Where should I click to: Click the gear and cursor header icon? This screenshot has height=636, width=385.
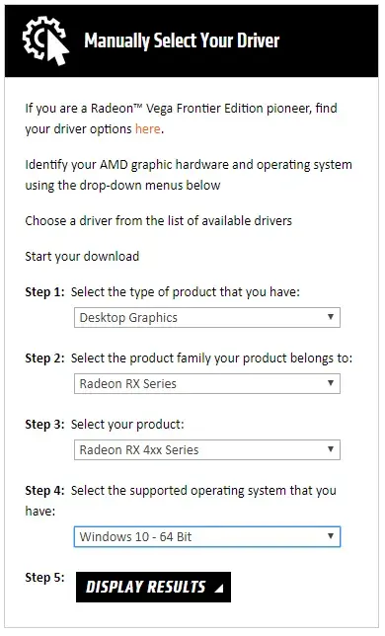click(45, 40)
